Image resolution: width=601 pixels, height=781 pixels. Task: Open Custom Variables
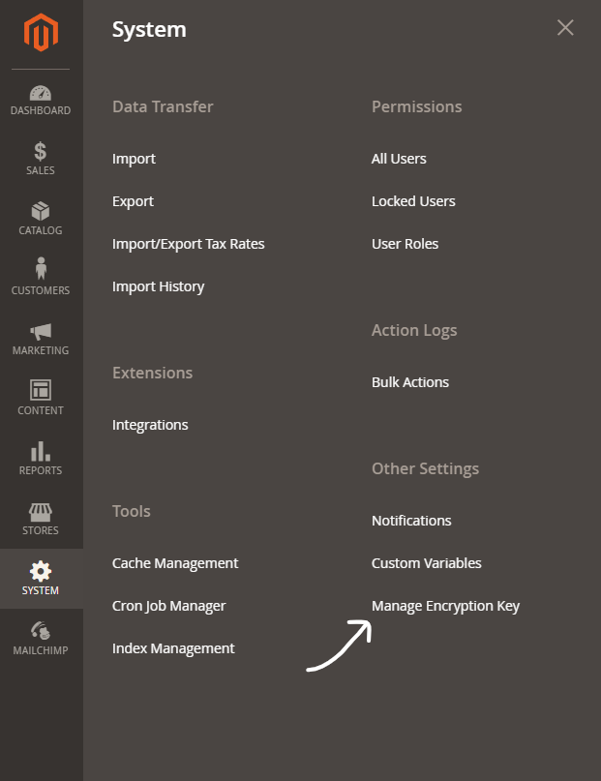[x=426, y=563]
